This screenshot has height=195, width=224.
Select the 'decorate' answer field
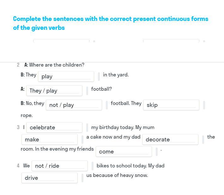(170, 140)
